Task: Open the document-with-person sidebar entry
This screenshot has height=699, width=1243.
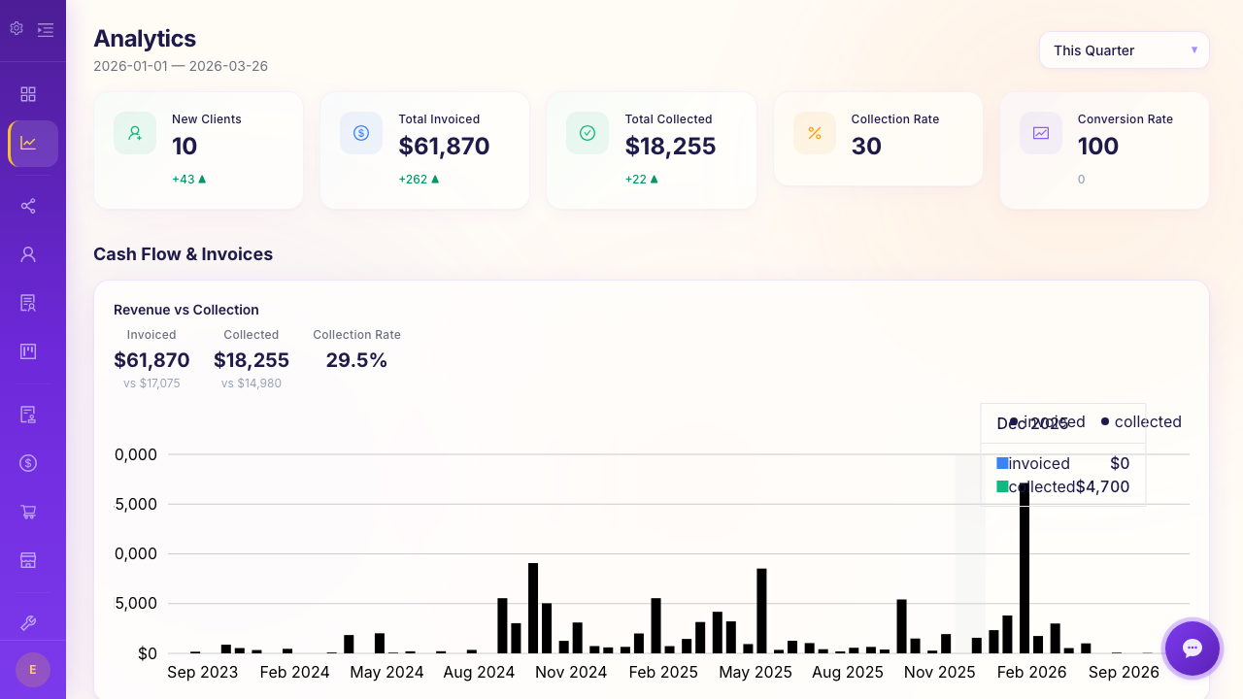Action: (28, 303)
